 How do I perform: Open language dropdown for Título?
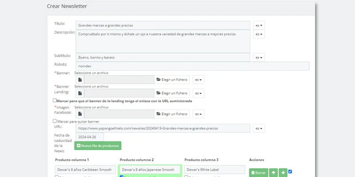click(259, 25)
